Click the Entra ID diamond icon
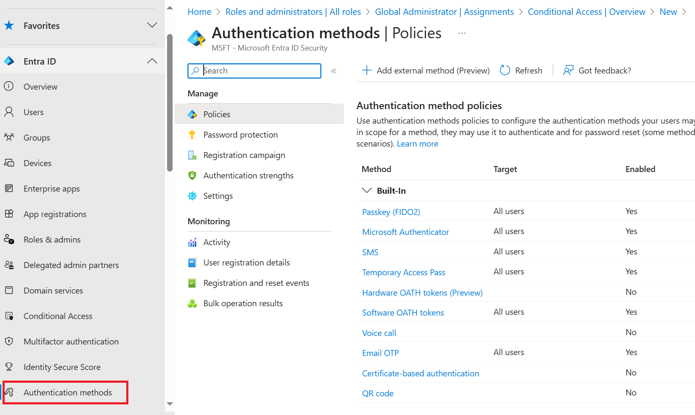The height and width of the screenshot is (415, 695). 9,61
